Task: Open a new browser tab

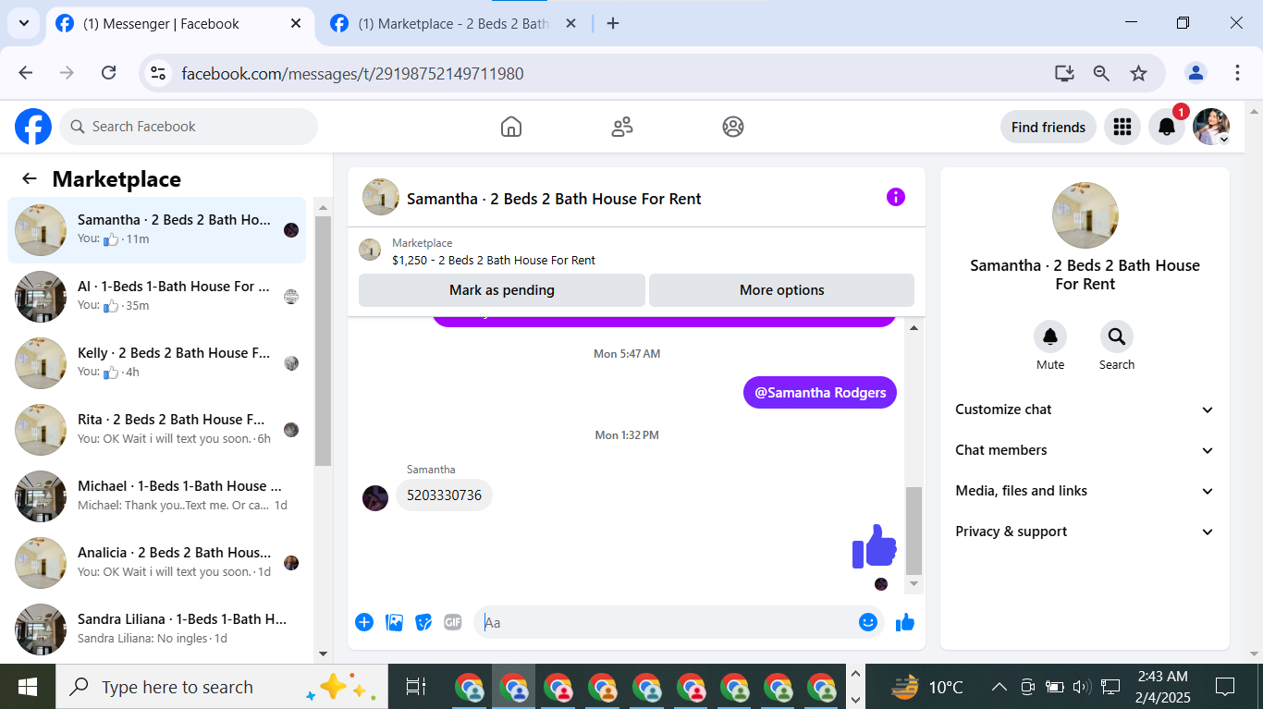Action: pyautogui.click(x=612, y=24)
